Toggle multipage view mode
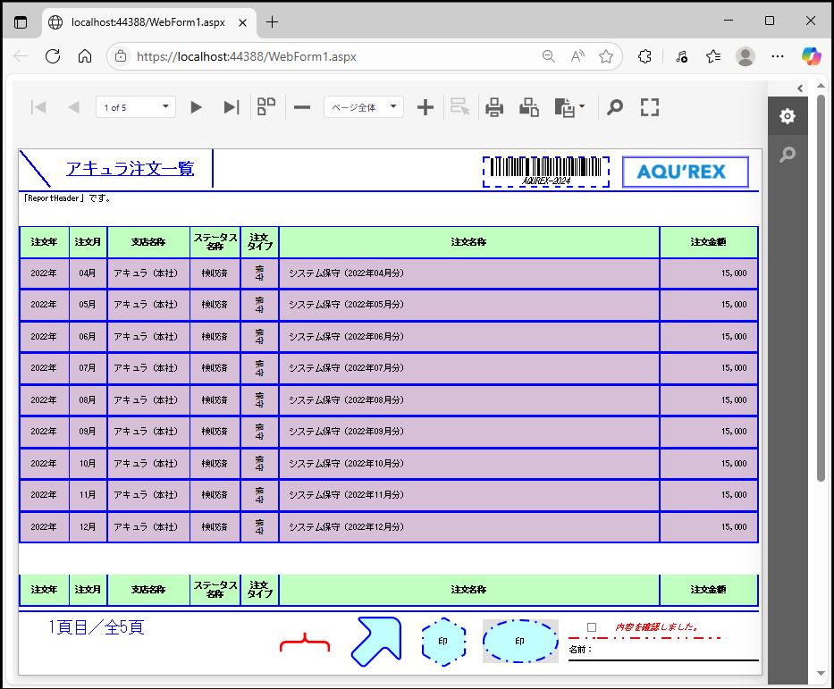 click(x=266, y=107)
